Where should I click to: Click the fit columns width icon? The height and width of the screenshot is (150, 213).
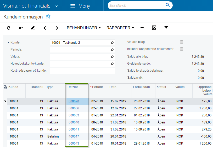(x=142, y=28)
